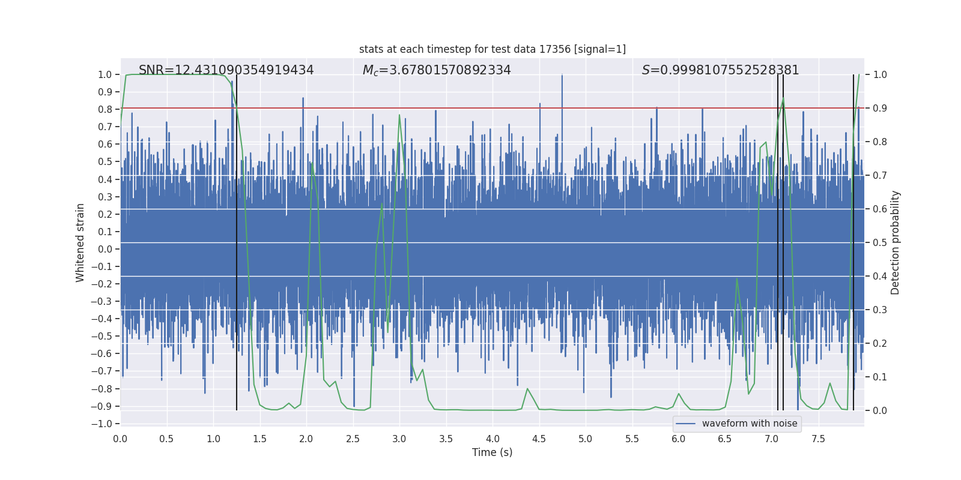The image size is (961, 480).
Task: Select tick 0.6 on the Whitened strain axis
Action: [x=105, y=144]
